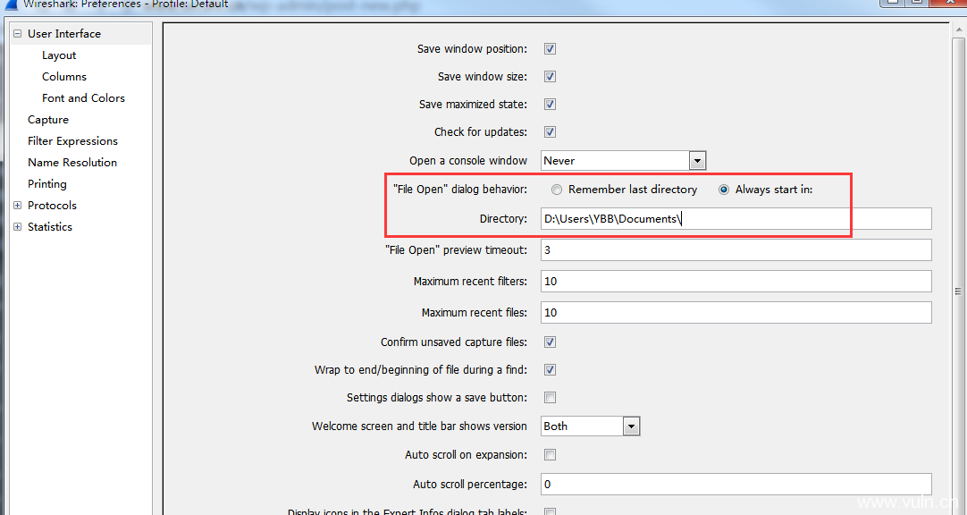This screenshot has height=515, width=967.
Task: Open Filter Expressions preferences
Action: [x=72, y=141]
